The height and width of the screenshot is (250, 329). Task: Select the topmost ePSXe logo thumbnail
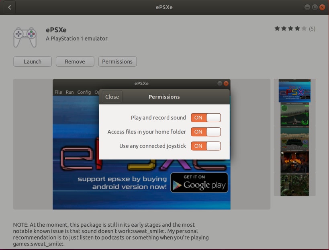pos(294,91)
